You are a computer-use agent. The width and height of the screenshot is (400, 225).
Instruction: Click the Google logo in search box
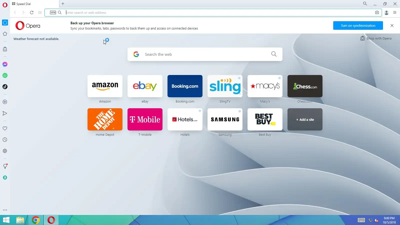136,54
